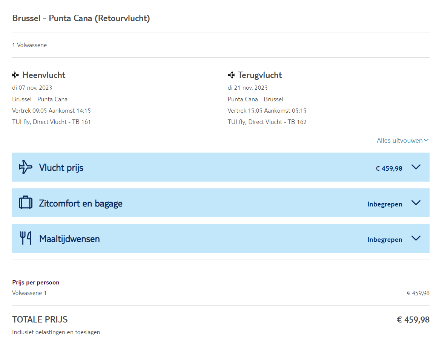Click the fork and knife meal icon

coord(26,238)
